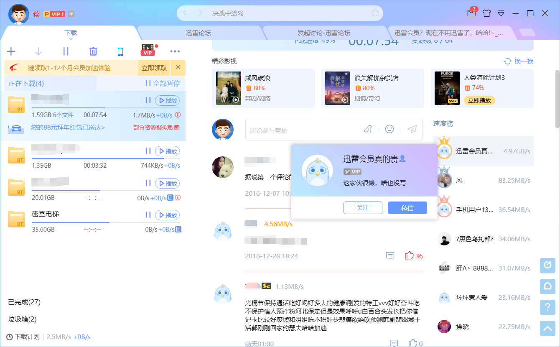The height and width of the screenshot is (347, 560).
Task: Switch to the 迅雷论坛 tab
Action: (199, 33)
